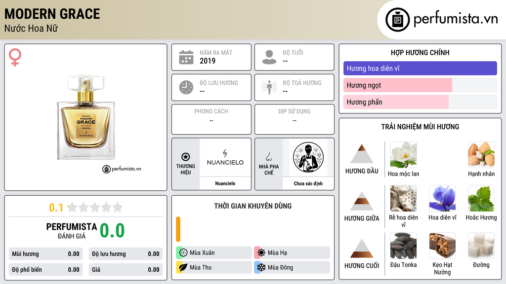Click the sillage icon beside Độ toả hương
Screen dimensions: 506x284
269,87
